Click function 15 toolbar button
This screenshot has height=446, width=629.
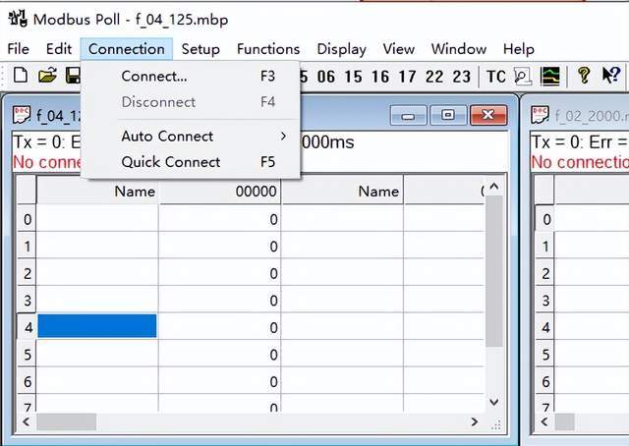[353, 77]
